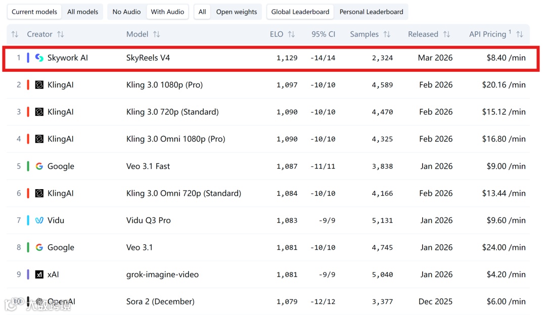
Task: Select the $24.00 /min price
Action: 504,247
